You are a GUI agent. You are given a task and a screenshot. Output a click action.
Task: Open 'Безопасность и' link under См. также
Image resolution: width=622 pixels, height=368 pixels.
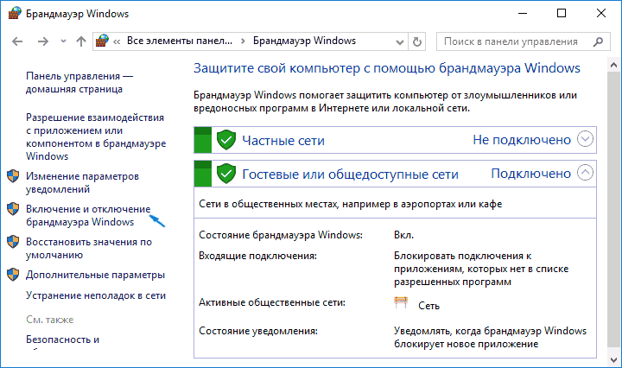click(63, 339)
